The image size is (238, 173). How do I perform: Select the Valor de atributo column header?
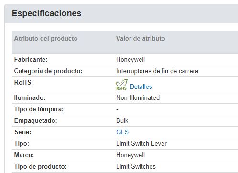141,39
